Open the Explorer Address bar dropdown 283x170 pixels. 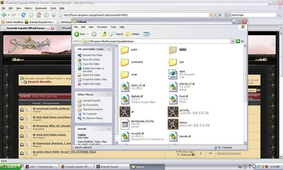[x=232, y=41]
